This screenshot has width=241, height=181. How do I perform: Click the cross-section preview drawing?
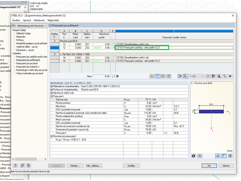(212, 111)
